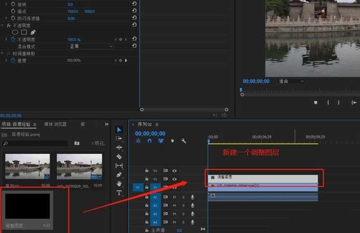Screen dimensions: 360x233
Task: Toggle the 不透明度 stopwatch animation
Action: [13, 40]
